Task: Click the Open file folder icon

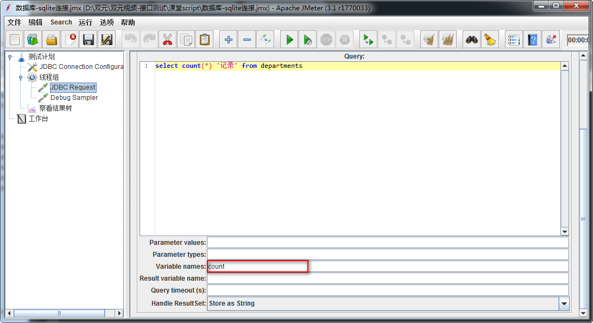Action: pyautogui.click(x=52, y=40)
